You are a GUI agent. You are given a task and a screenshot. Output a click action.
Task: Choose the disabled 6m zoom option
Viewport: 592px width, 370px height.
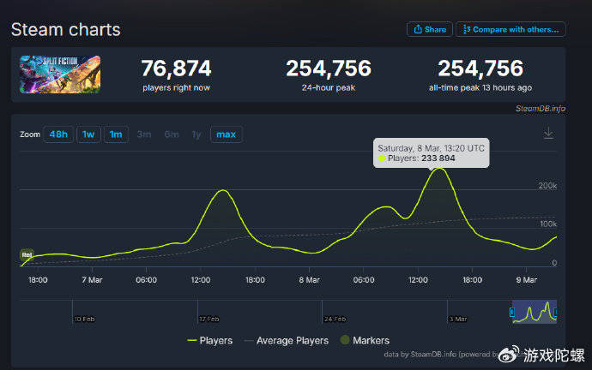click(172, 134)
